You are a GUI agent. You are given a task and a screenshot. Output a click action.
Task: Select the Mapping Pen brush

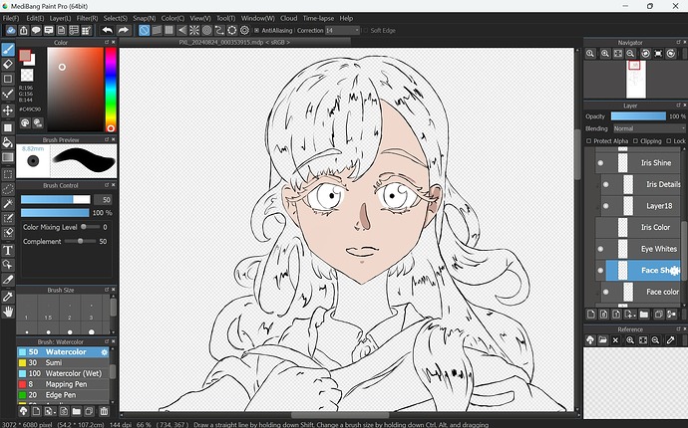(x=63, y=384)
